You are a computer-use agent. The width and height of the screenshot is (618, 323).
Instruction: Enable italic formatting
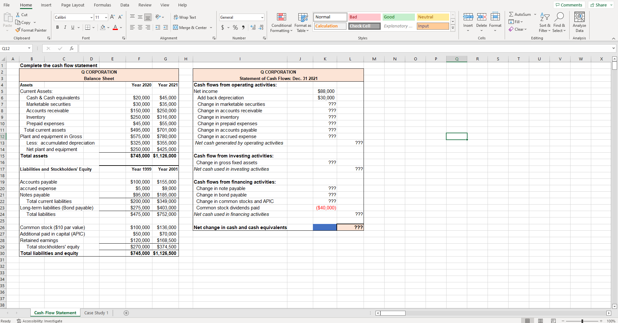tap(65, 27)
